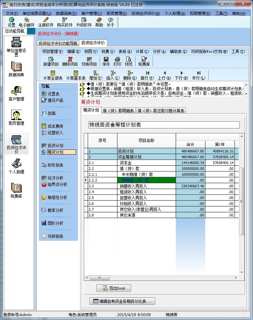
Task: Click the 新建项目 toolbar button
Action: pyautogui.click(x=51, y=61)
